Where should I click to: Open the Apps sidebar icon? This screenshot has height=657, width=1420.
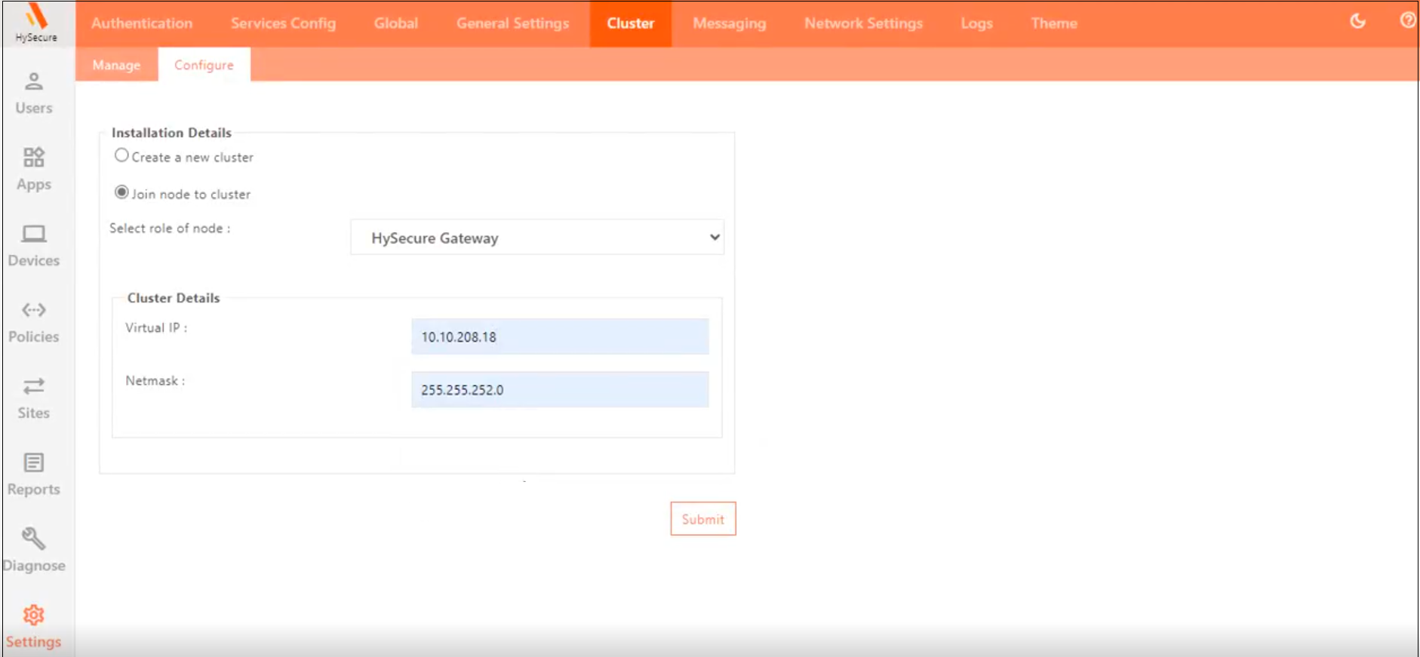coord(34,158)
